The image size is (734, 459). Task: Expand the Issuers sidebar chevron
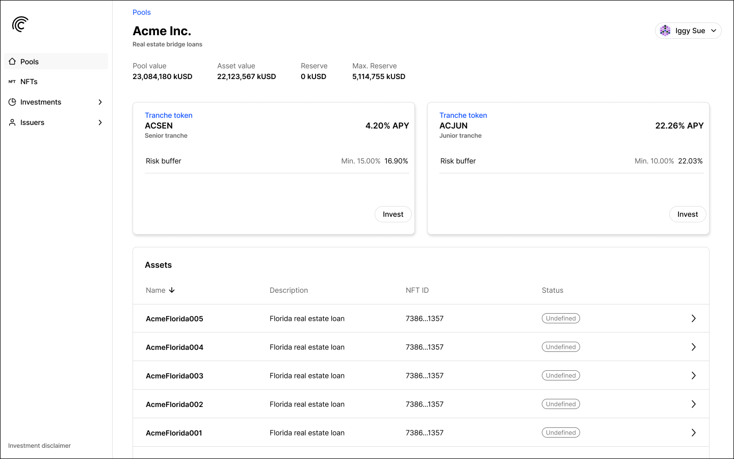[x=100, y=122]
